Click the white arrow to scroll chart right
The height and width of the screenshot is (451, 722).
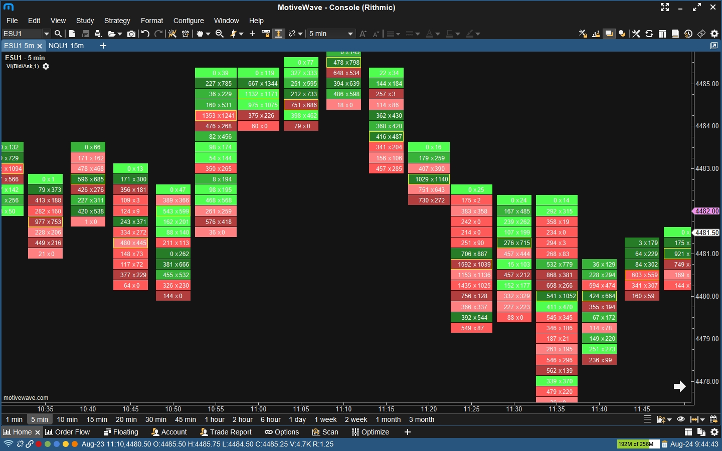679,386
